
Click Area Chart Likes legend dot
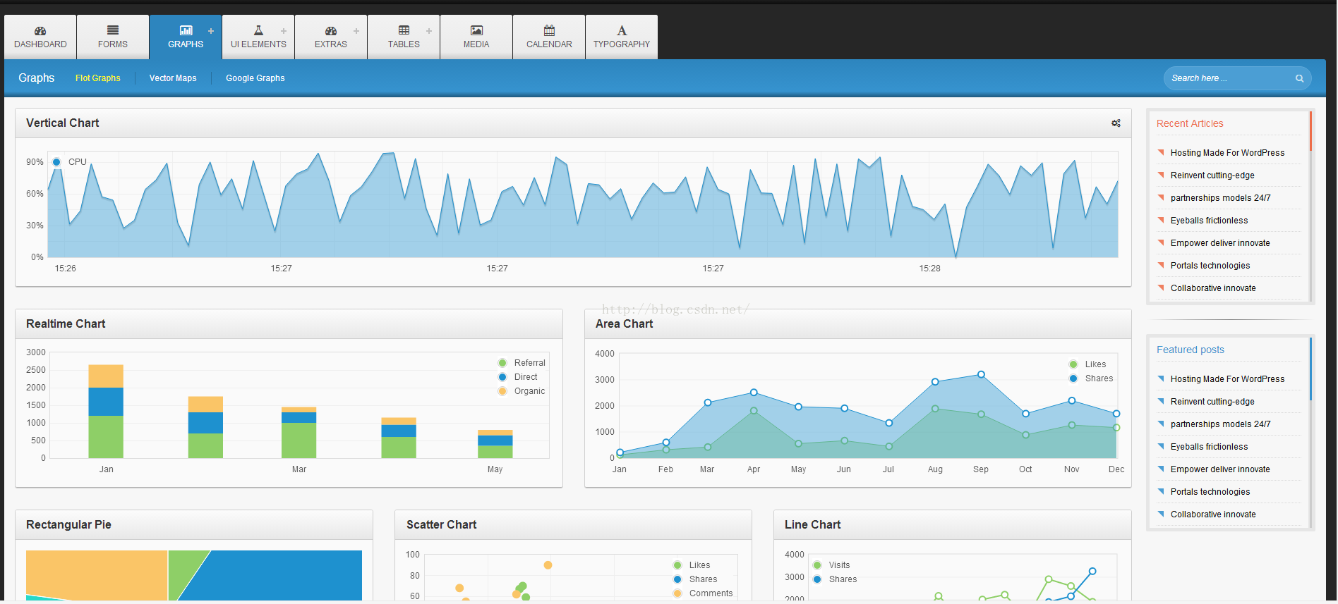click(1073, 364)
